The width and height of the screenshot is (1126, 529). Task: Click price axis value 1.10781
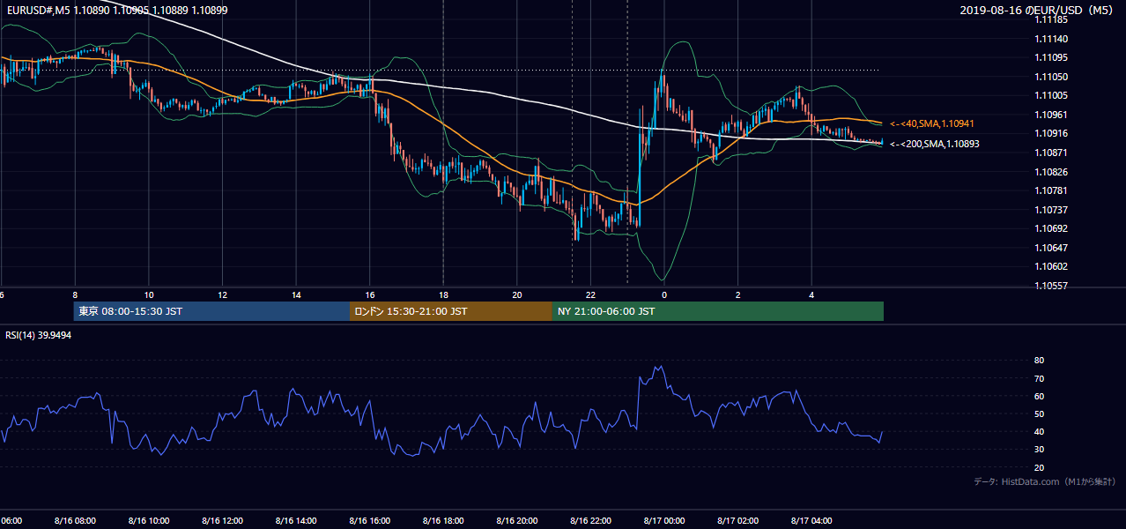pyautogui.click(x=1051, y=190)
